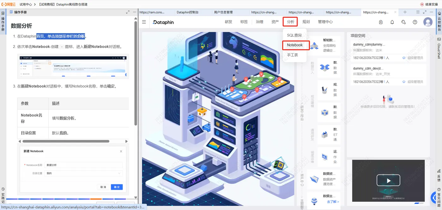This screenshot has width=442, height=210.
Task: Open Cloud Shell from the right sidebar
Action: click(x=439, y=48)
